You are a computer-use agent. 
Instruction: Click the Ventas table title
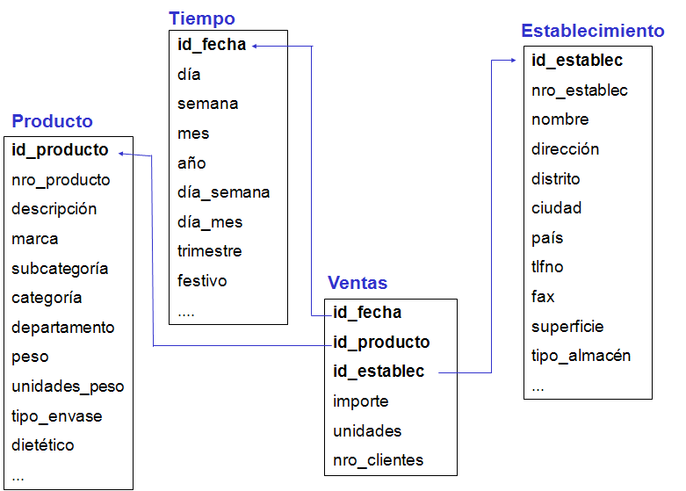pos(357,283)
